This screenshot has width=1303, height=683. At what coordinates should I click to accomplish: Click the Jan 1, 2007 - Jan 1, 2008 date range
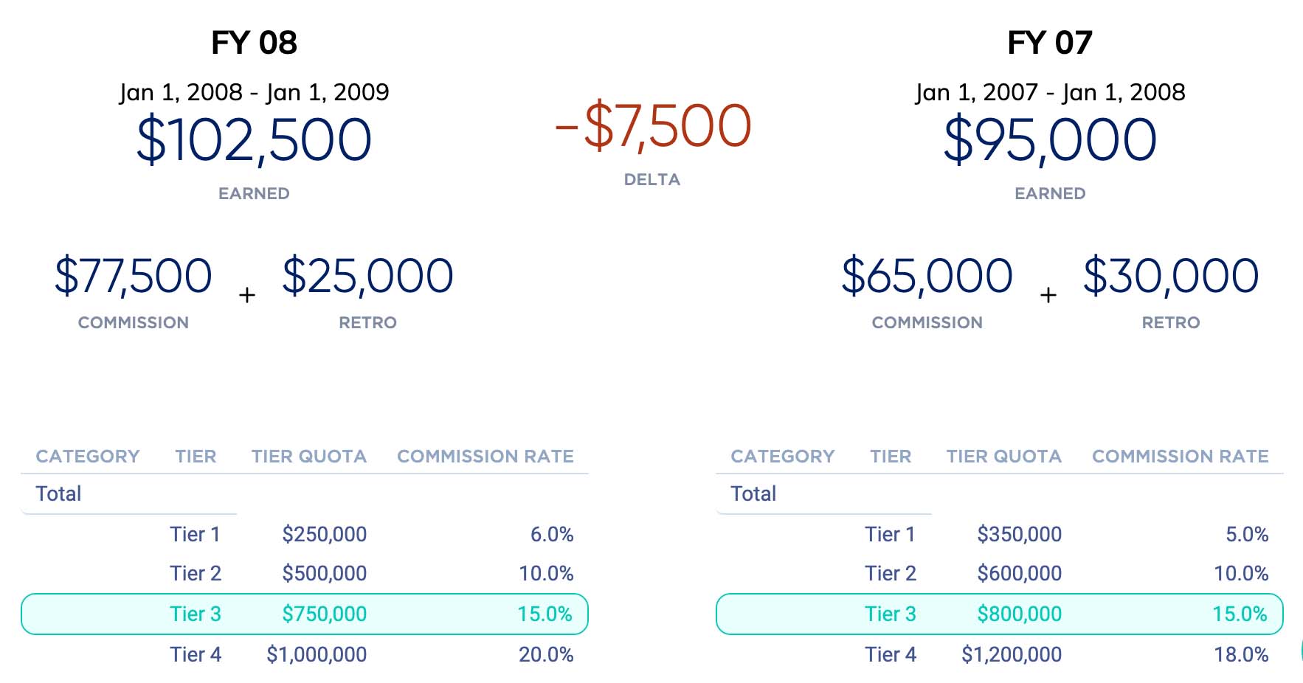[x=1050, y=92]
